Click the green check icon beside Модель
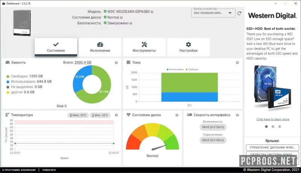 point(105,12)
